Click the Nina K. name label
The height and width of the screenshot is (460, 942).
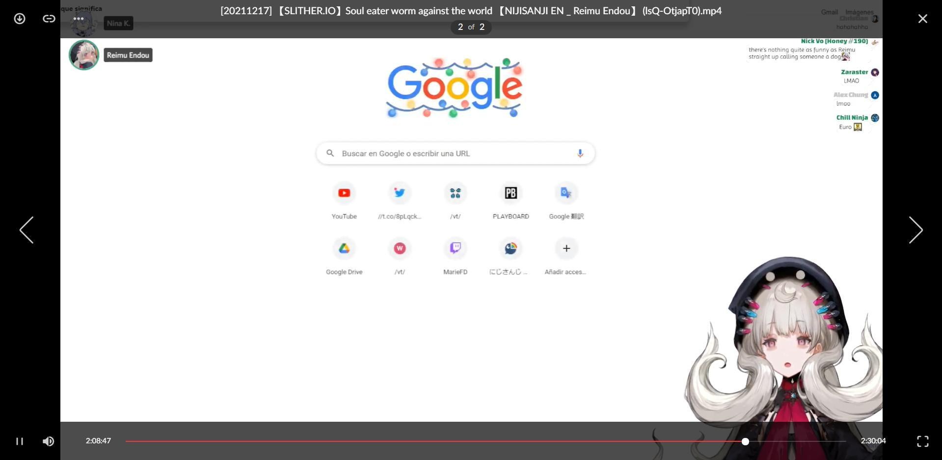pos(118,23)
